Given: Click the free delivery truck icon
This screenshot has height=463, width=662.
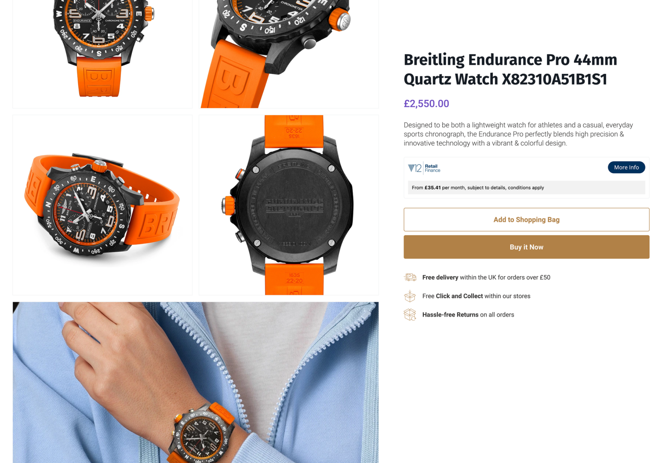Looking at the screenshot, I should tap(410, 277).
